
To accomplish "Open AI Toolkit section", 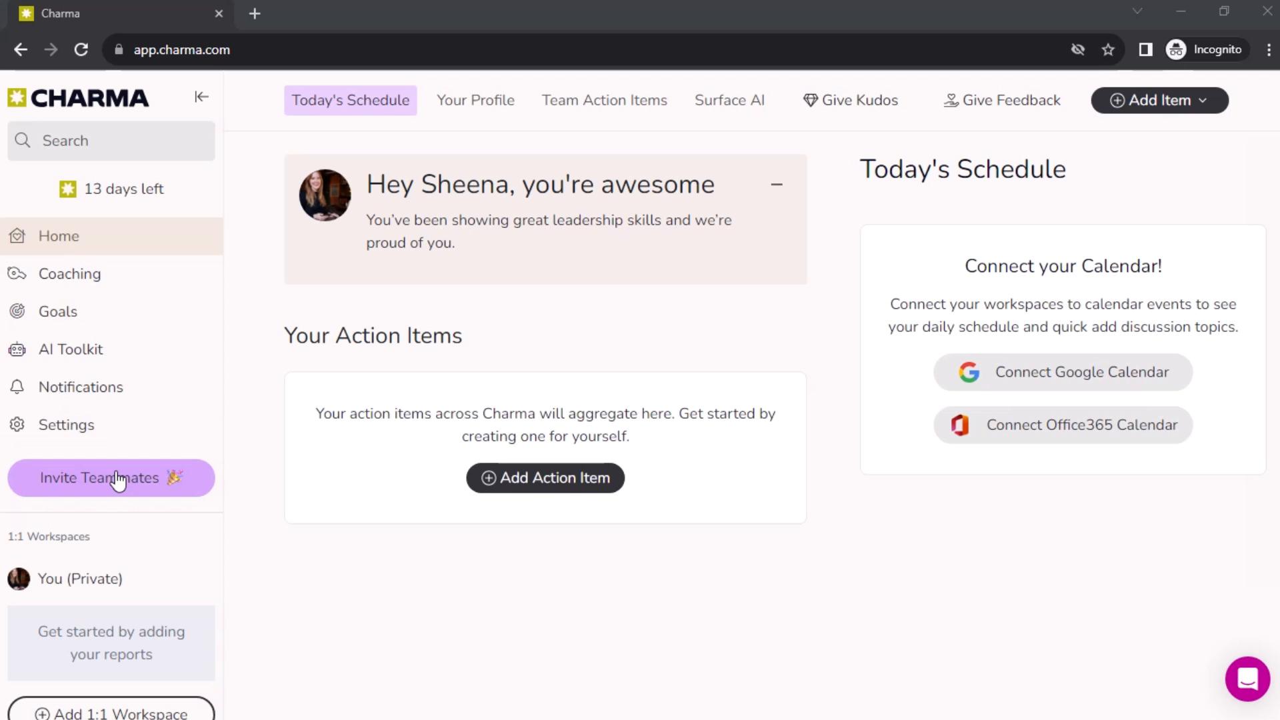I will [x=71, y=350].
